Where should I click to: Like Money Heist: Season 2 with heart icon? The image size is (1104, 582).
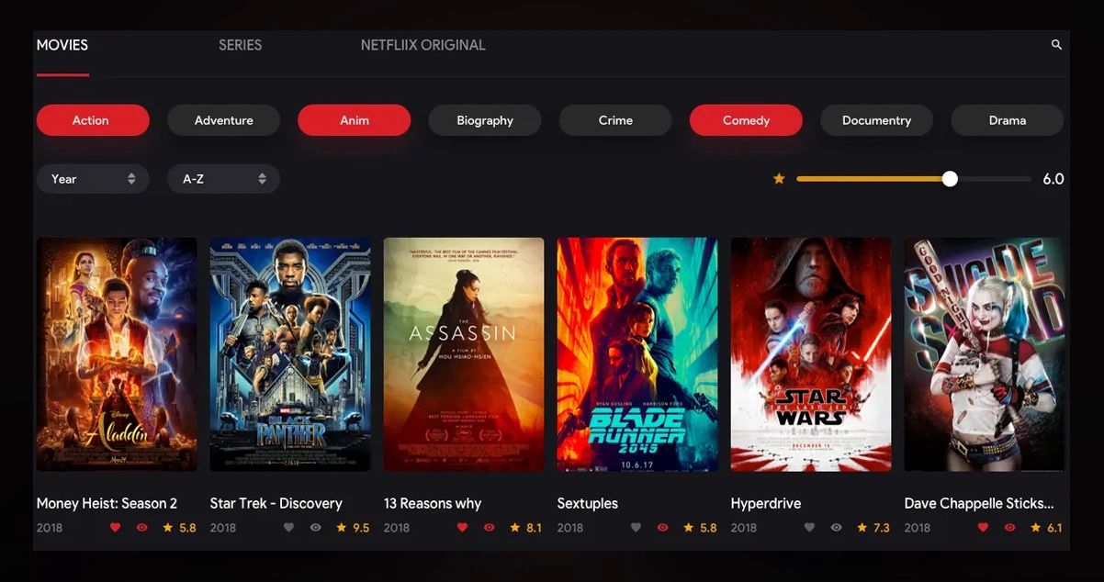coord(115,528)
